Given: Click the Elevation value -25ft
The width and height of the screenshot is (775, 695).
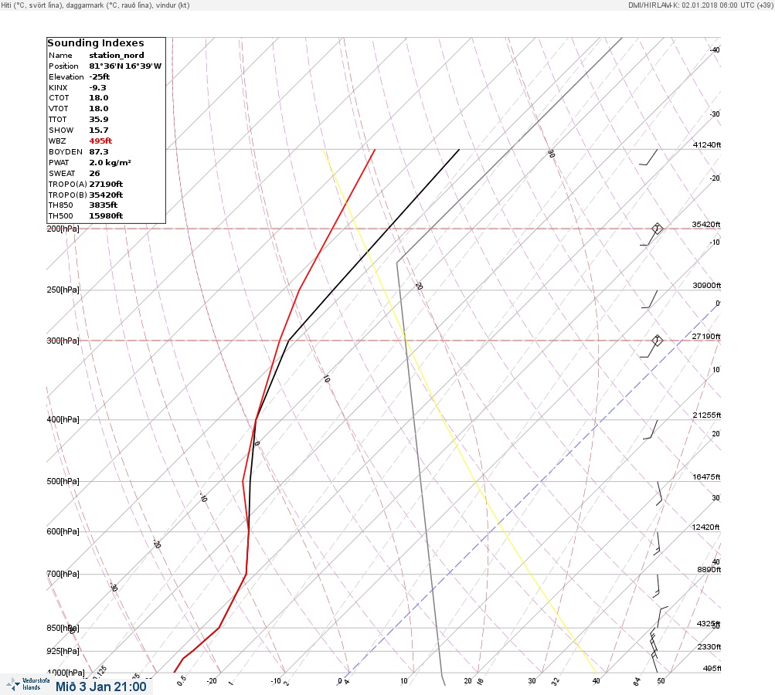Looking at the screenshot, I should tap(100, 77).
